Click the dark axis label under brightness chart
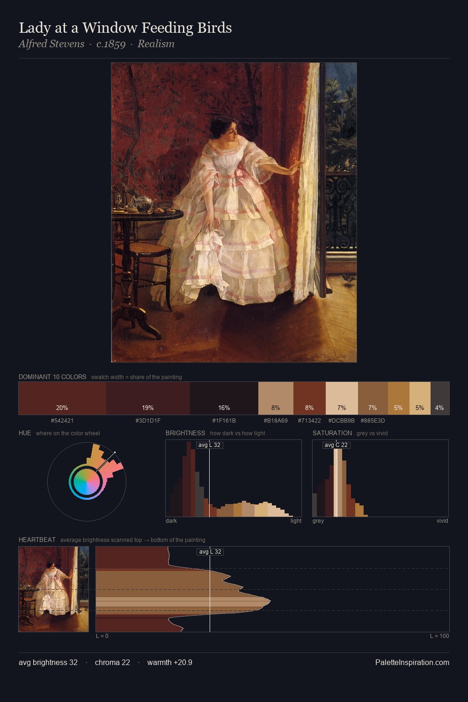Image resolution: width=468 pixels, height=702 pixels. coord(171,521)
